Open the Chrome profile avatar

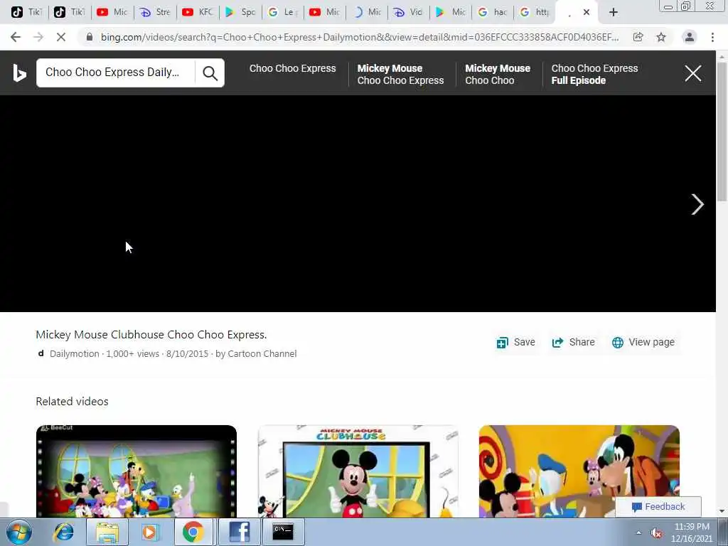pos(690,37)
